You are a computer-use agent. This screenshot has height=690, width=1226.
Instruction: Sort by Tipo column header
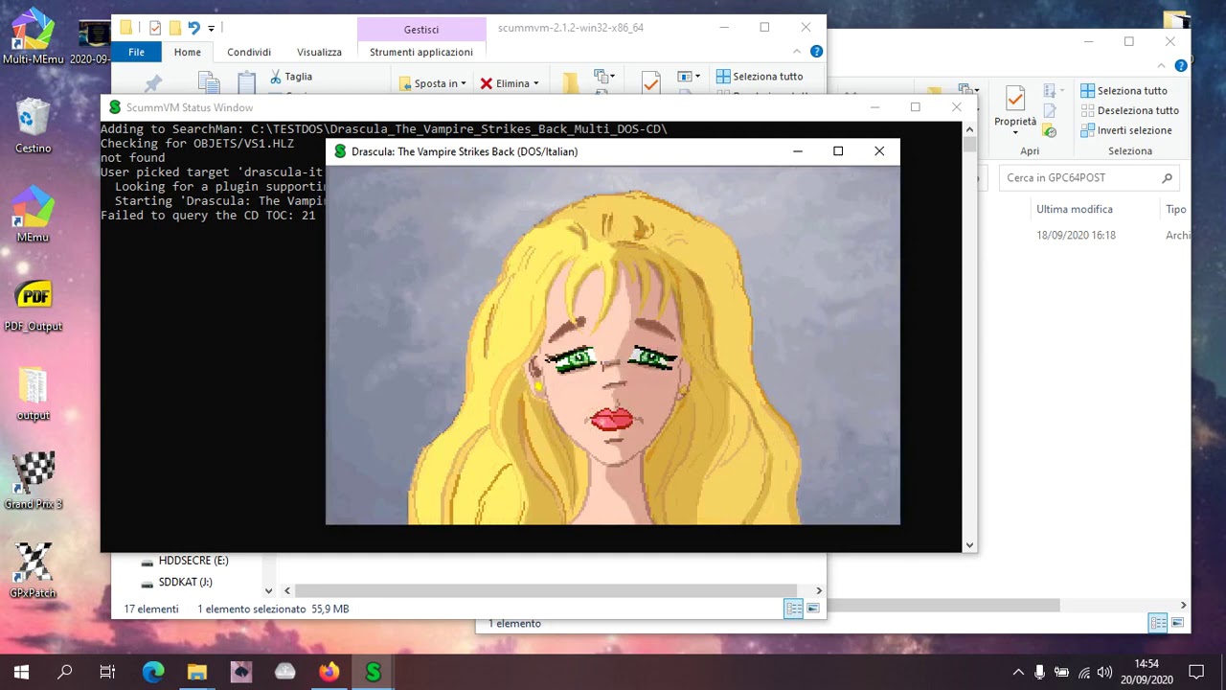tap(1175, 209)
